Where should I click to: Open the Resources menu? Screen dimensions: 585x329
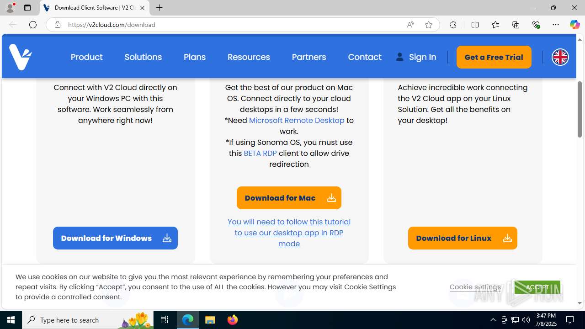249,57
